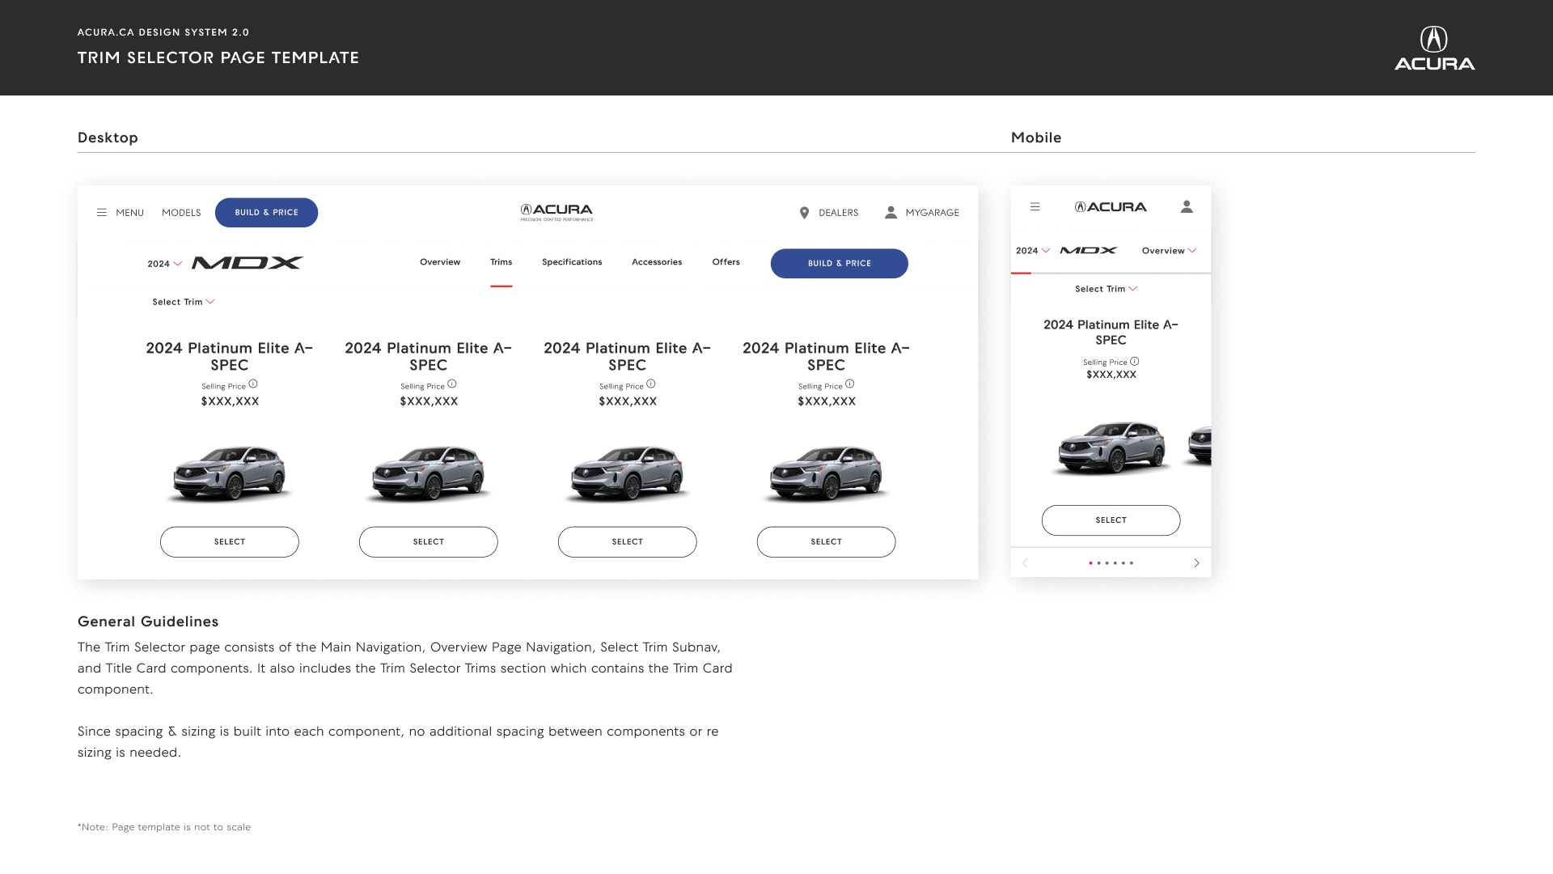1553x874 pixels.
Task: Click the mobile MDX wordmark
Action: 1089,251
